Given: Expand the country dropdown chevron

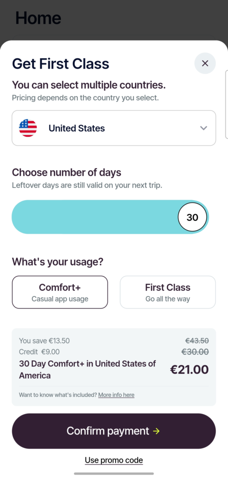Looking at the screenshot, I should 203,128.
